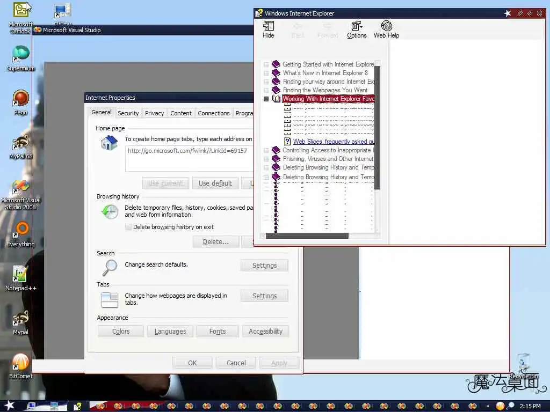550x412 pixels.
Task: Select the Recycle Bin desktop icon
Action: pyautogui.click(x=523, y=366)
